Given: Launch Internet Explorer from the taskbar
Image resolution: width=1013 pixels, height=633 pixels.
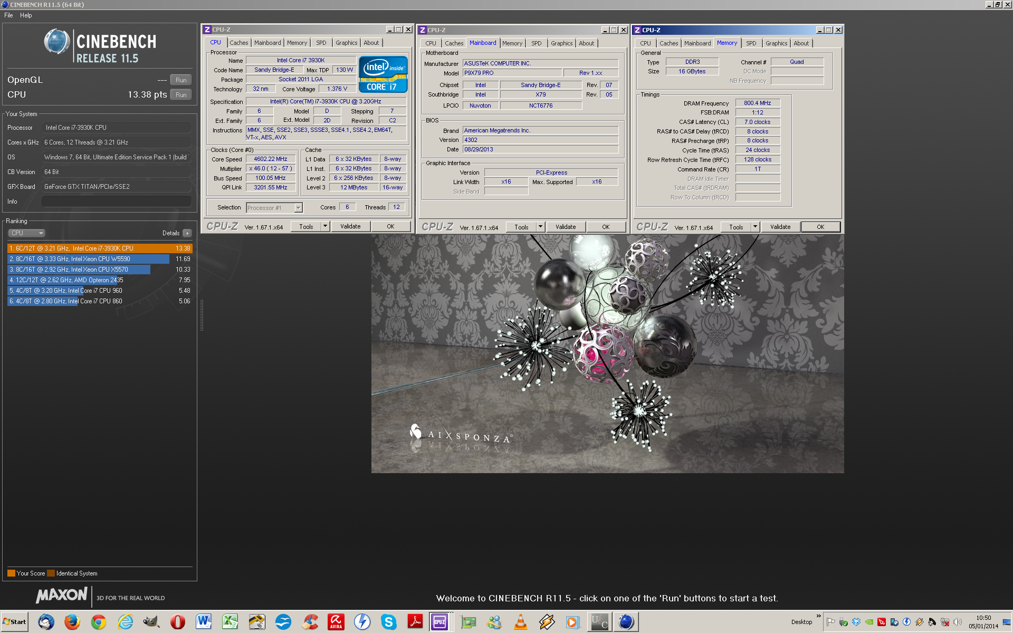Looking at the screenshot, I should 125,622.
